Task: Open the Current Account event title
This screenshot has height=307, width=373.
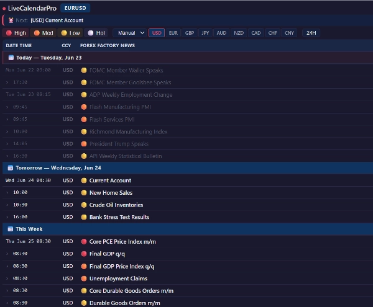Action: 110,180
